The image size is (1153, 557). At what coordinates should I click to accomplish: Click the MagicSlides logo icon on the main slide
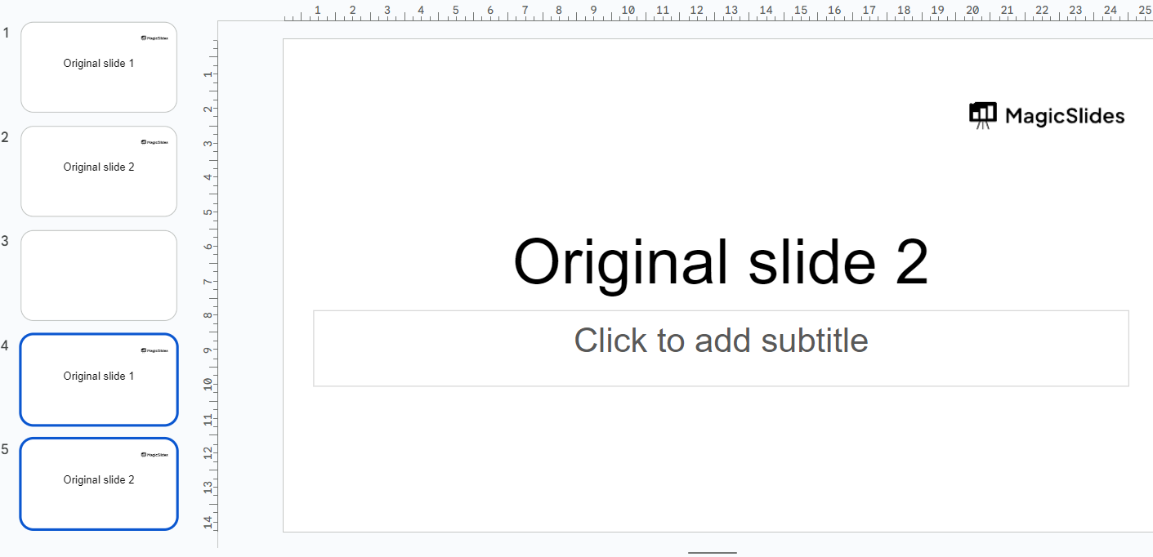coord(982,115)
